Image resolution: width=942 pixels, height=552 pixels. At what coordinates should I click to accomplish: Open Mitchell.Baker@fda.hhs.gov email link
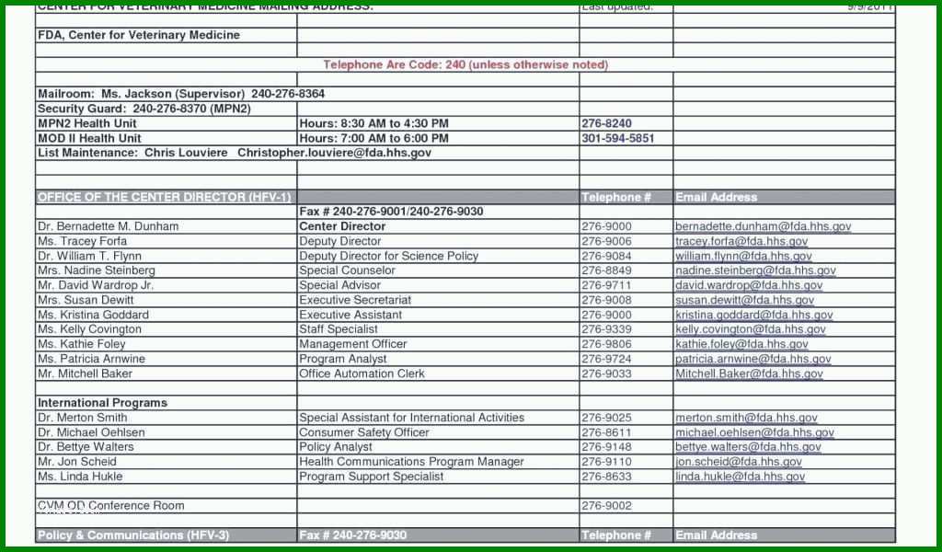tap(749, 374)
